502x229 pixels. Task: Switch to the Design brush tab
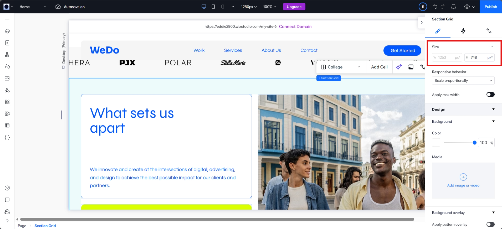438,31
